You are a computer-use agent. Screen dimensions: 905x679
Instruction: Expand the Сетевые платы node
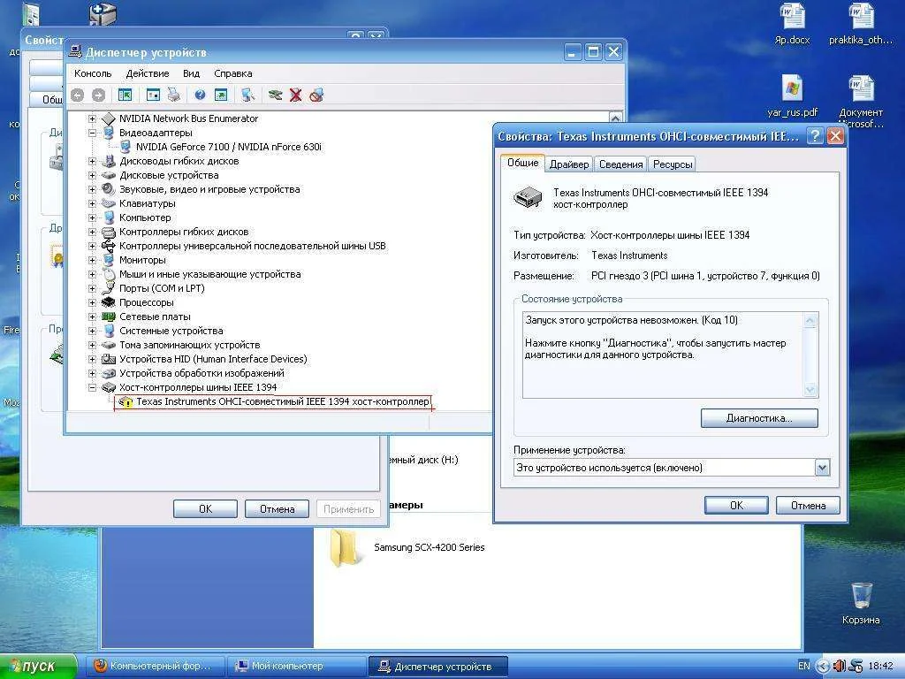pyautogui.click(x=92, y=317)
